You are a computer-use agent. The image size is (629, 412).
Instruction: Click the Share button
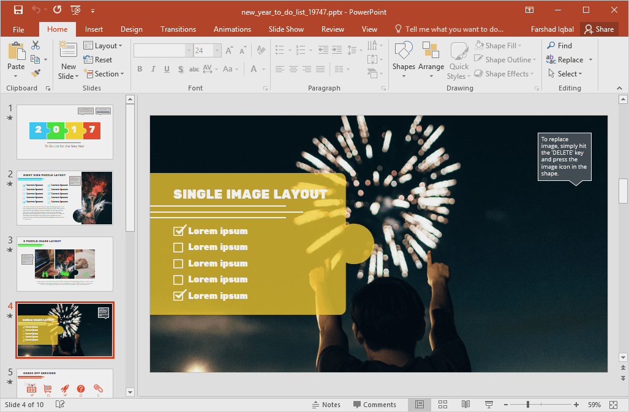pyautogui.click(x=598, y=29)
